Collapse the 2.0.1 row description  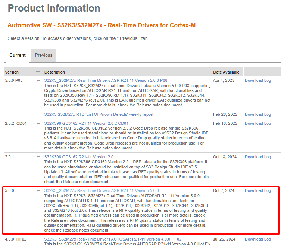(38, 157)
